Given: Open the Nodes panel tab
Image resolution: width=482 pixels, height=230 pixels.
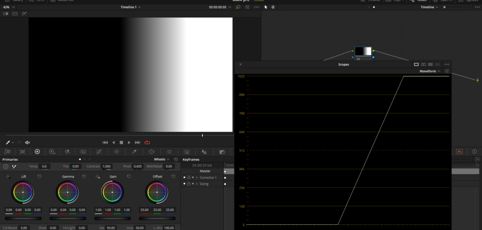Looking at the screenshot, I should (418, 1).
